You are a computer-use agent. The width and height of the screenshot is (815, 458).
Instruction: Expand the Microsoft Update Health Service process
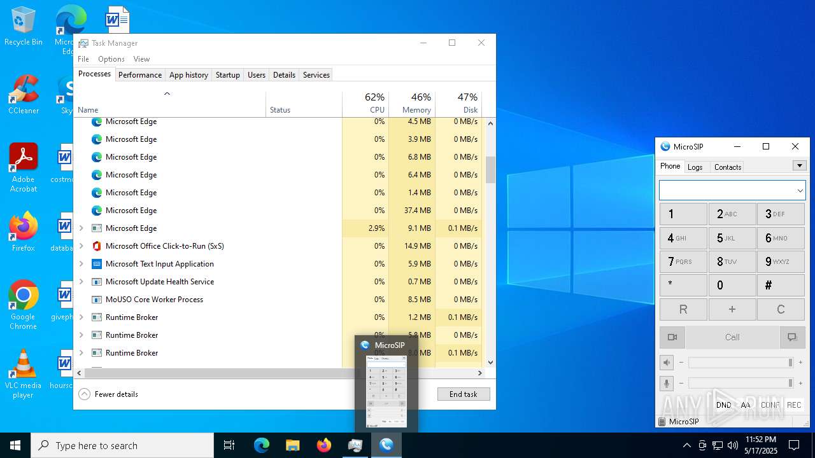point(81,282)
